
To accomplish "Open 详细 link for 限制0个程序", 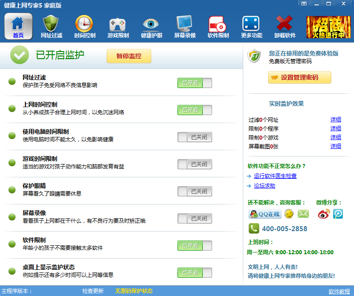I will pyautogui.click(x=336, y=128).
